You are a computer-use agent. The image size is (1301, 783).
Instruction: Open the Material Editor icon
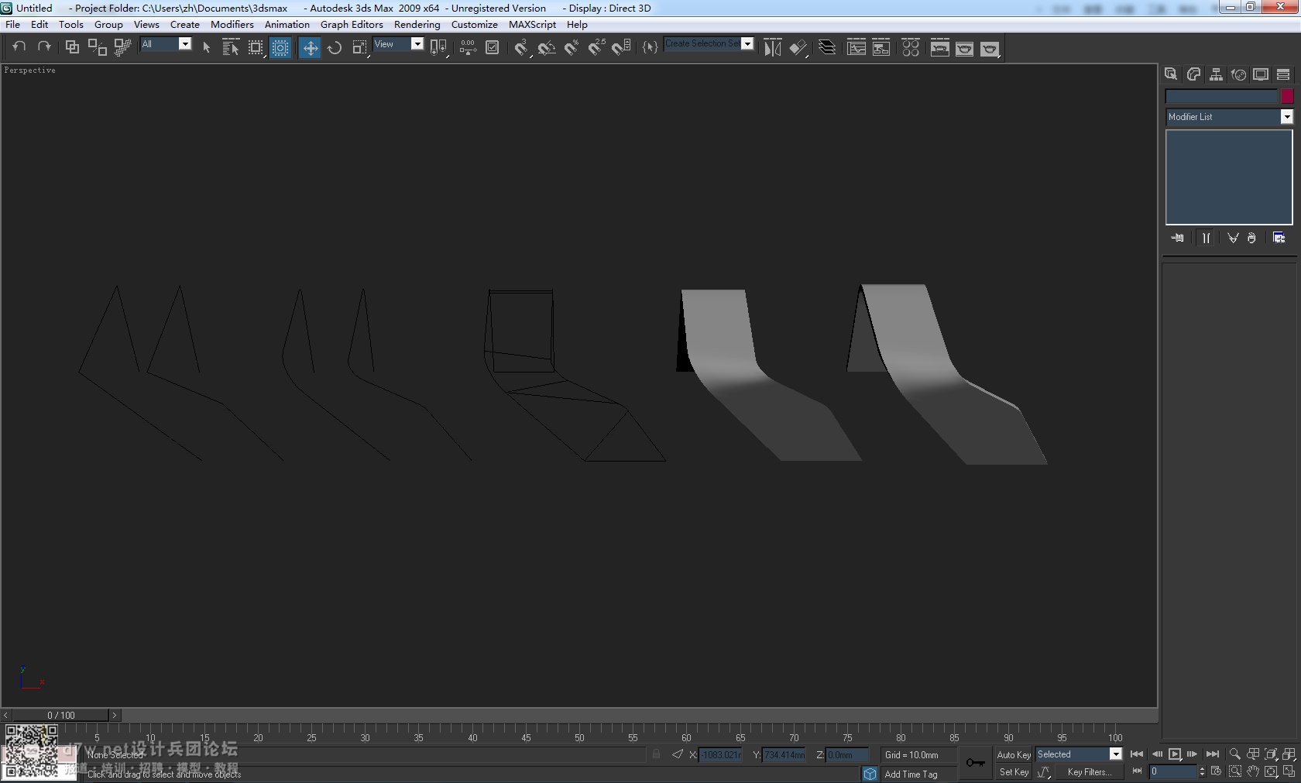pyautogui.click(x=911, y=47)
